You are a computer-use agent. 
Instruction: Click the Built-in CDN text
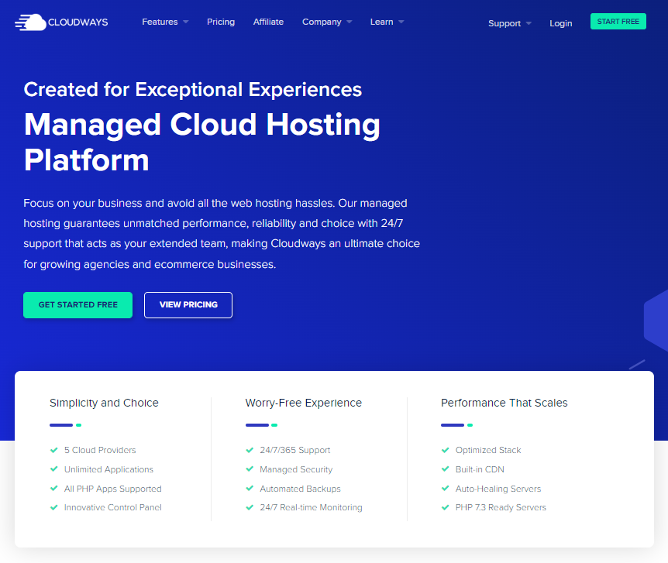tap(480, 469)
